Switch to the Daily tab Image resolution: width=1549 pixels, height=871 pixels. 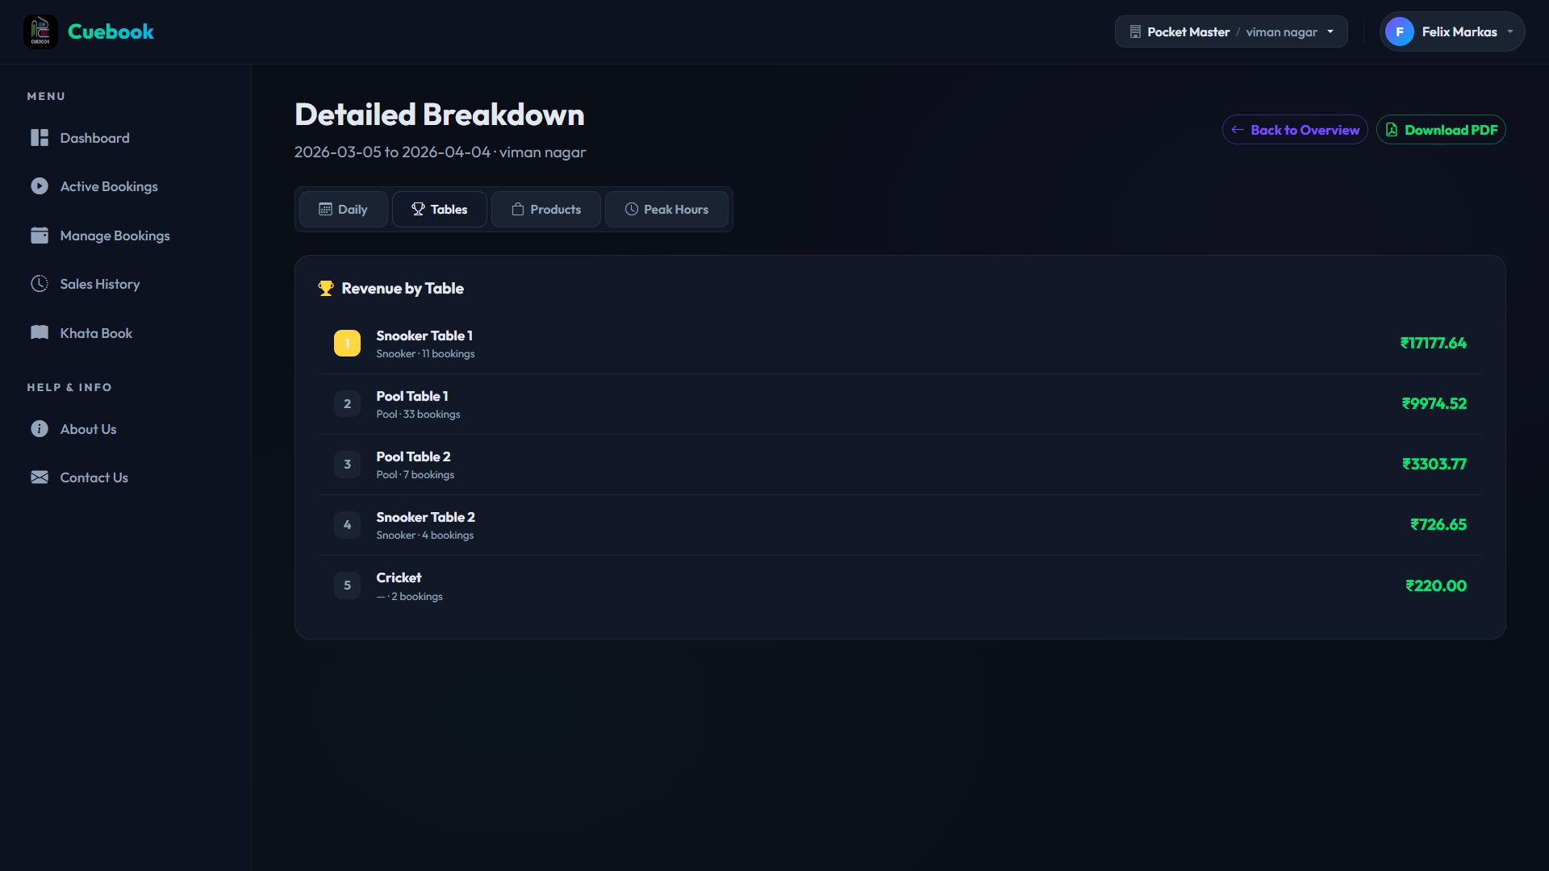tap(344, 210)
